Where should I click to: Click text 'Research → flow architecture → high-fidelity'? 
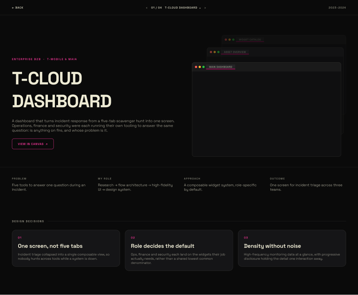tap(135, 185)
